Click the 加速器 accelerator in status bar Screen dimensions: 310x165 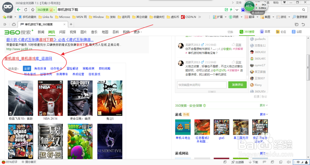(238, 162)
